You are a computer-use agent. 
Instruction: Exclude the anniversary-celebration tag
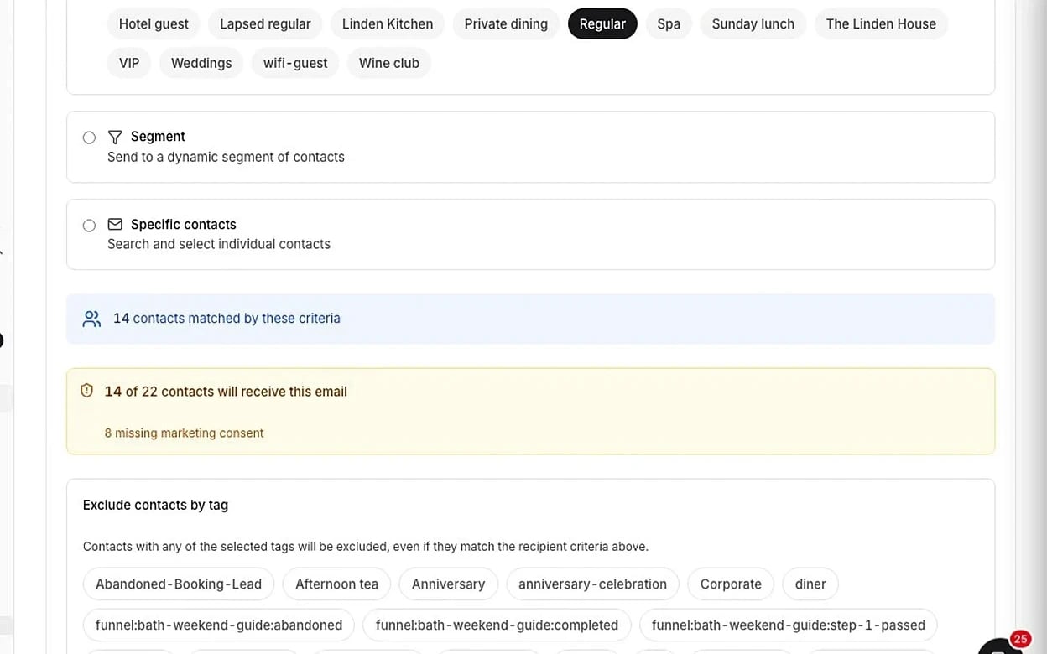click(x=592, y=584)
